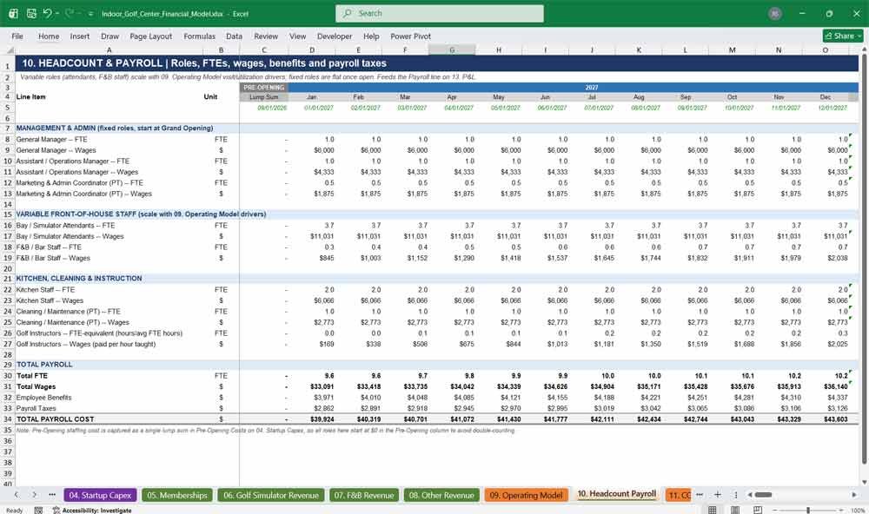Switch to the Home ribbon tab
869x514 pixels.
(x=49, y=36)
